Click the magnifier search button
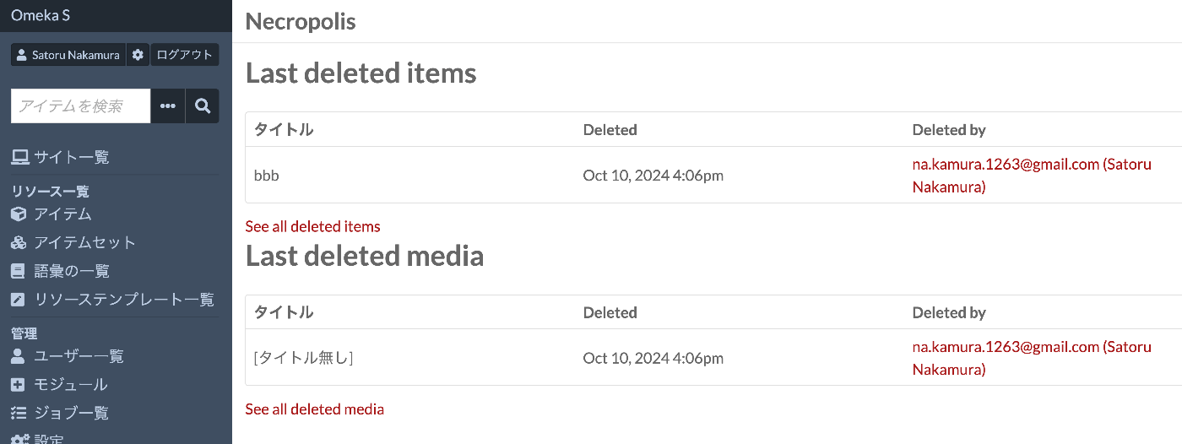This screenshot has width=1182, height=444. (x=203, y=106)
